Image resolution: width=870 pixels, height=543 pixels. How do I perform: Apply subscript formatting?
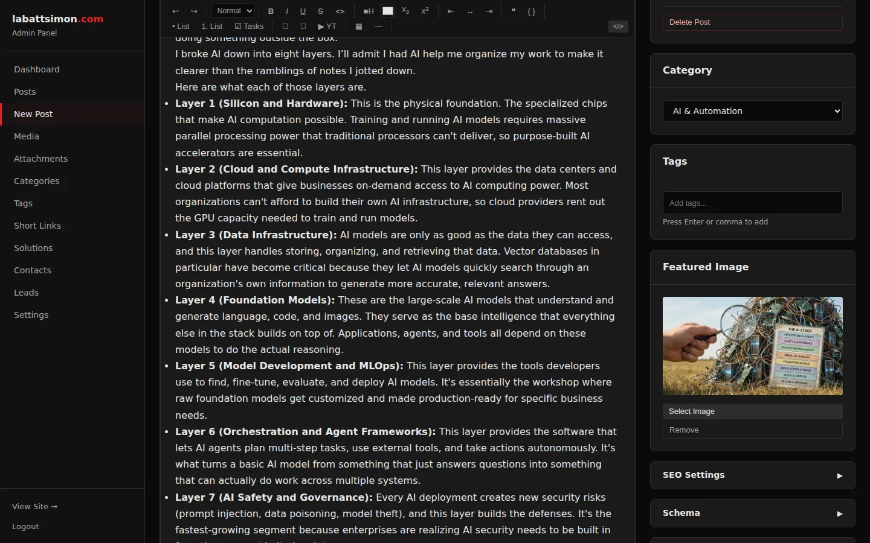405,11
